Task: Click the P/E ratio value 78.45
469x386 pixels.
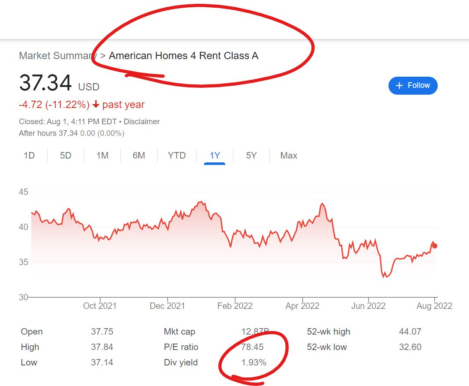Action: tap(254, 347)
